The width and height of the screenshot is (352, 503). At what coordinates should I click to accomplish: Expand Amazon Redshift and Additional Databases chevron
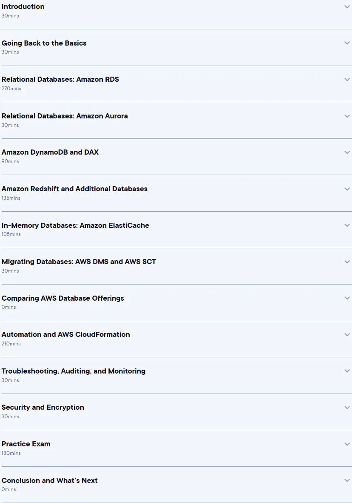pyautogui.click(x=347, y=189)
